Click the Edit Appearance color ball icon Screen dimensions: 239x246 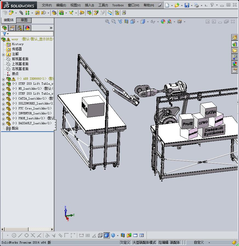click(163, 21)
